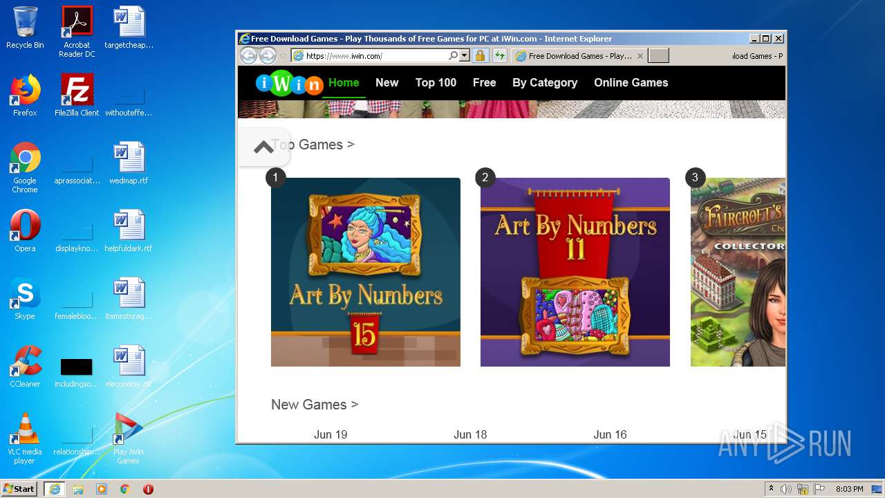Click the Internet Explorer forward arrow
Image resolution: width=885 pixels, height=498 pixels.
point(268,56)
